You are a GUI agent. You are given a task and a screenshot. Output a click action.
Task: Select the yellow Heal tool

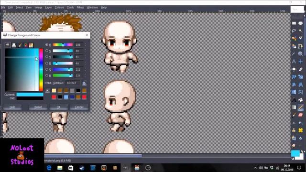301,130
